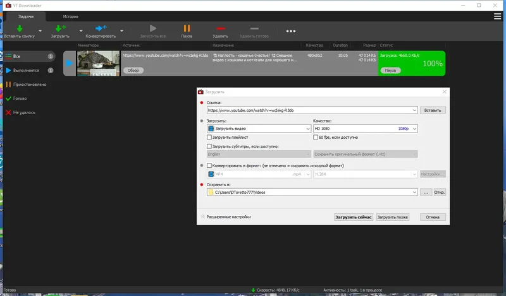Switch to the История tab

pyautogui.click(x=71, y=16)
